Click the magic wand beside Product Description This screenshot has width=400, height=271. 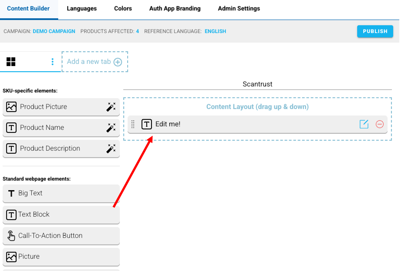(x=111, y=149)
